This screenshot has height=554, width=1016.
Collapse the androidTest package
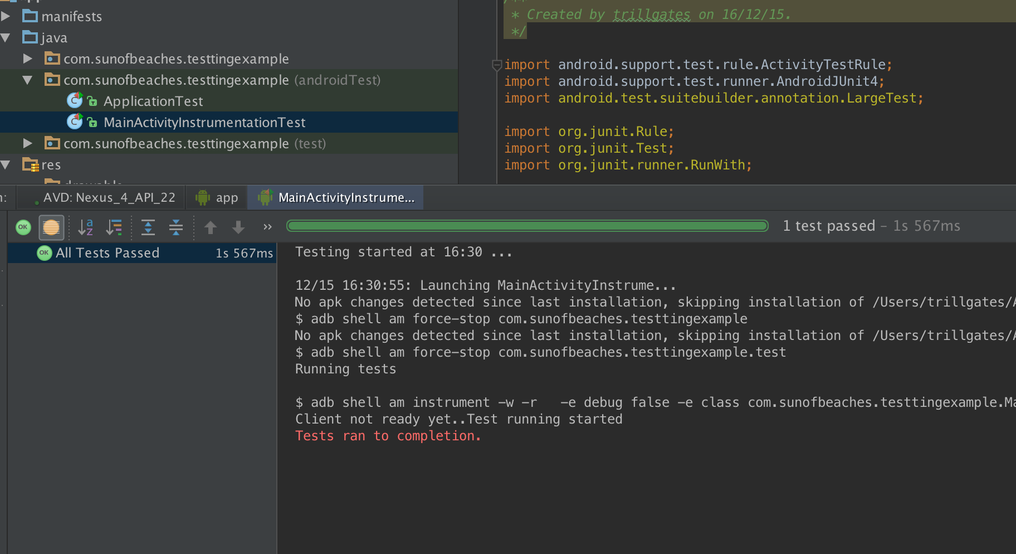(x=27, y=80)
